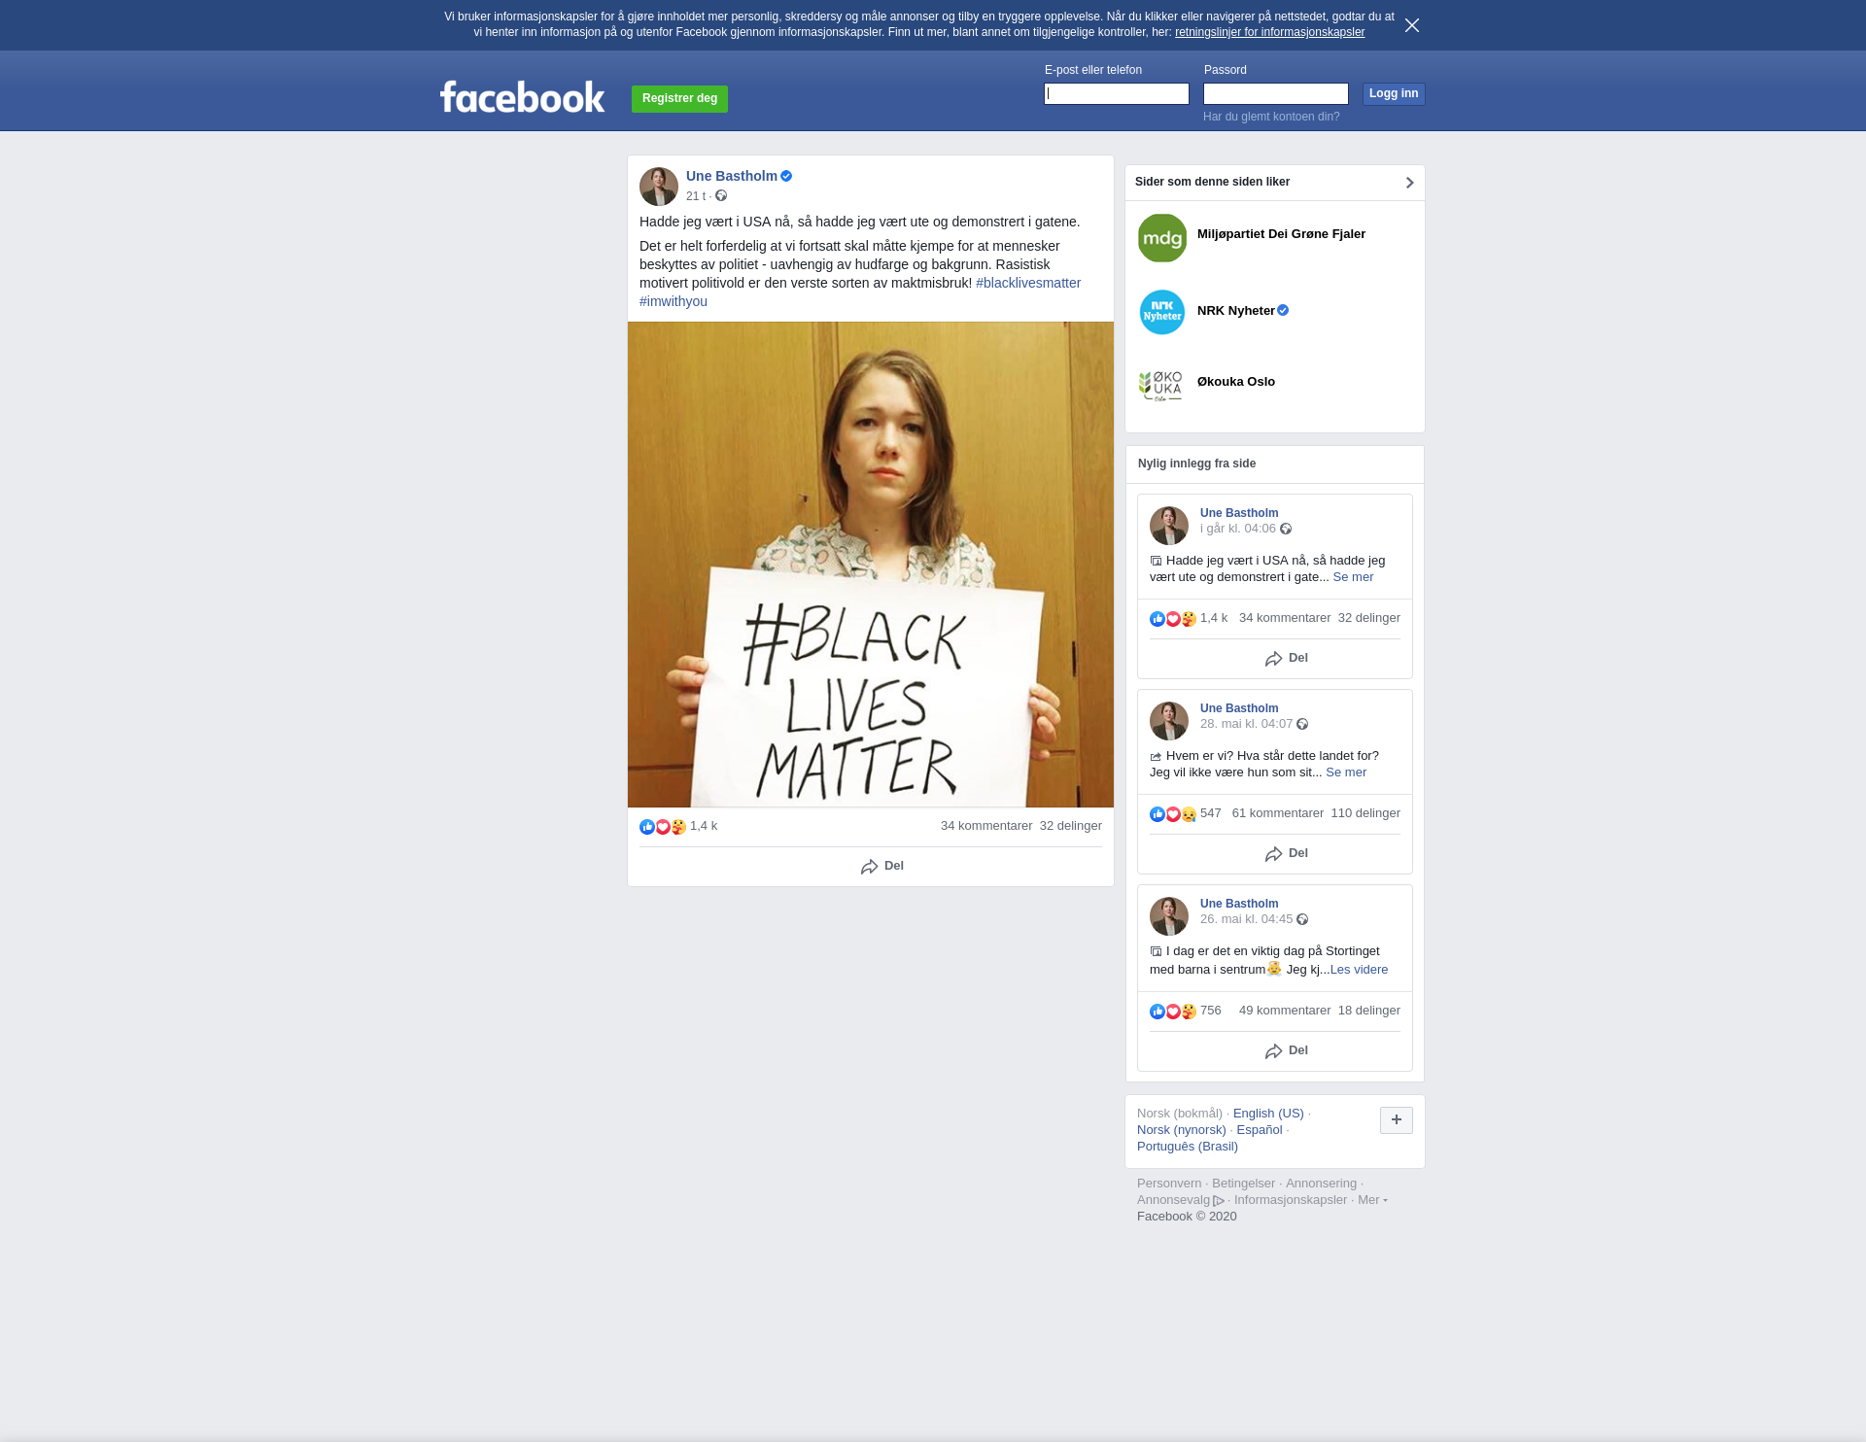Click Miljøpartiet Dei Grøne Fjaler page logo
Image resolution: width=1866 pixels, height=1442 pixels.
[1162, 238]
